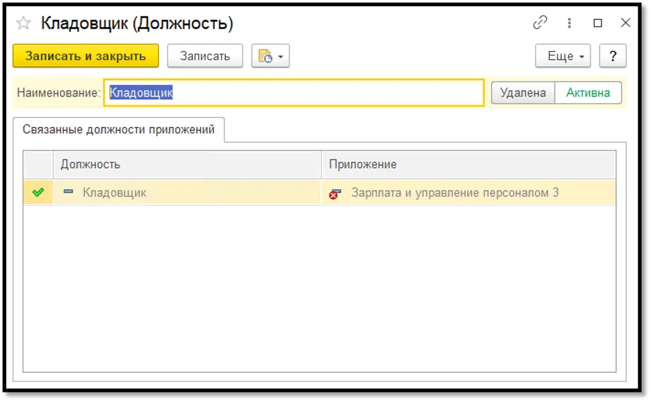651x401 pixels.
Task: Switch to the Связанные должности приложений tab
Action: (120, 129)
